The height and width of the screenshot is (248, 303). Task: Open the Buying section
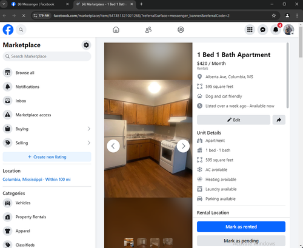(47, 129)
